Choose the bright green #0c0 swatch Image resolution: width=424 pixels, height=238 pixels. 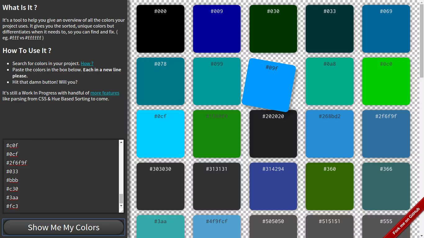click(386, 81)
